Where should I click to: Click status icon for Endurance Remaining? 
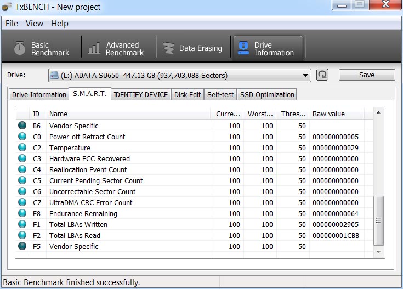(x=22, y=213)
